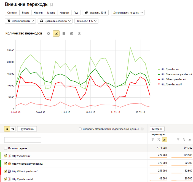193x182 pixels.
Task: Open http://yandex.ru/all link in table
Action: pos(22,179)
